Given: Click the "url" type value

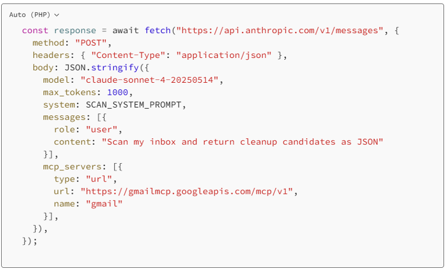Looking at the screenshot, I should tap(99, 179).
